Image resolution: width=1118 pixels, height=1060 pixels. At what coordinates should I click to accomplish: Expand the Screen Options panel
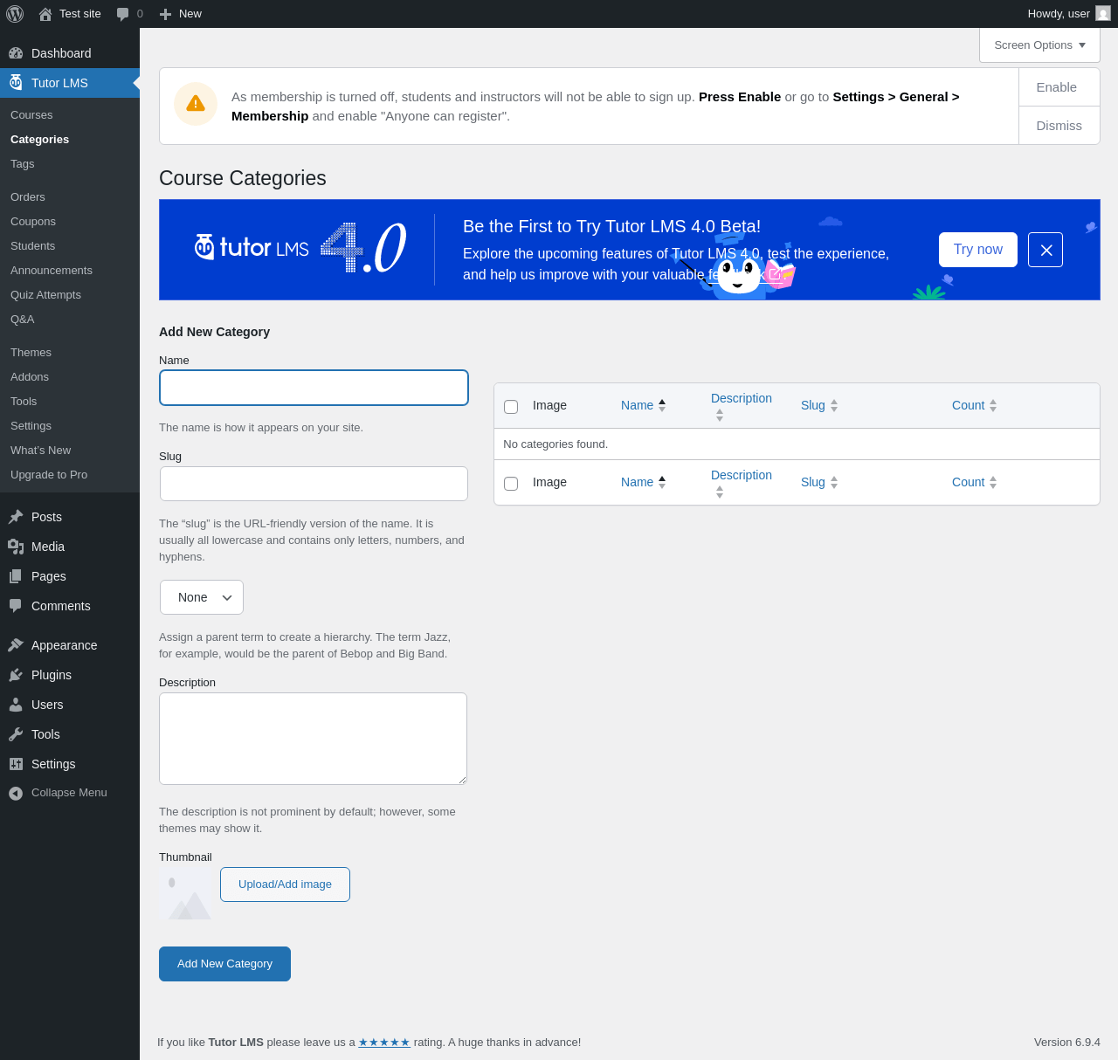coord(1039,45)
